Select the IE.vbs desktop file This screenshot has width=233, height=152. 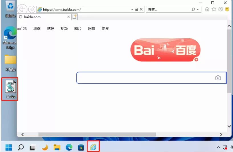coord(10,89)
